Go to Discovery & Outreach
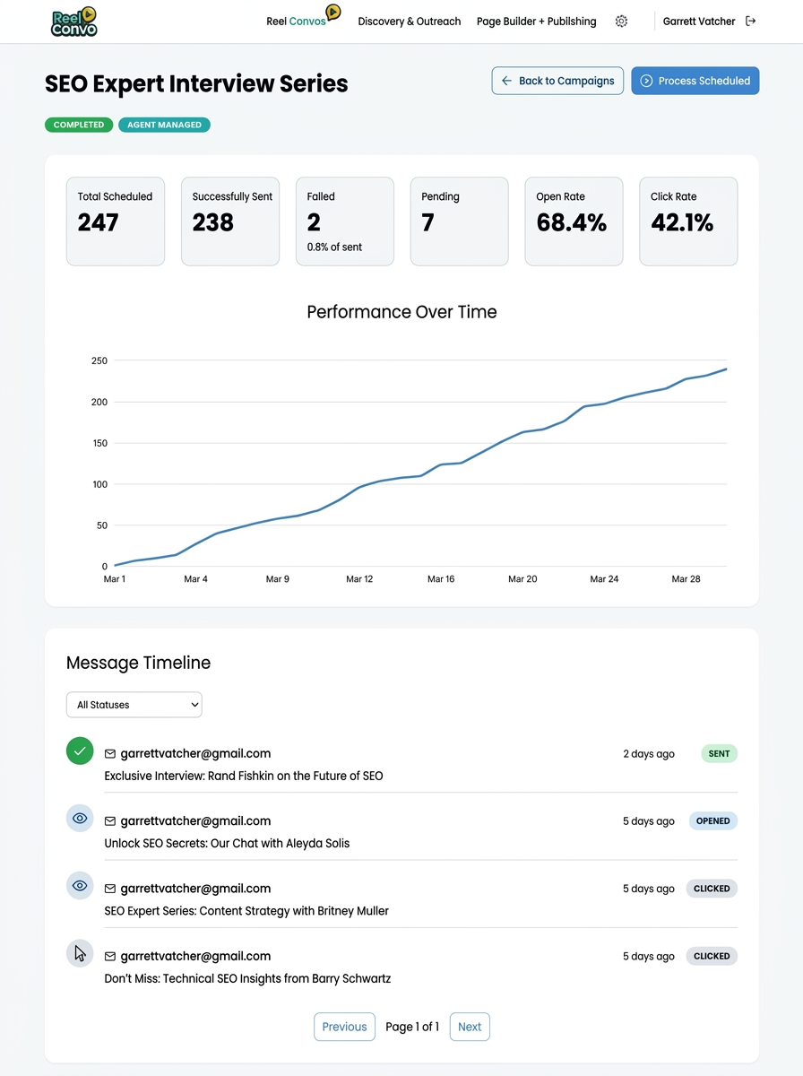This screenshot has height=1076, width=803. coord(410,22)
